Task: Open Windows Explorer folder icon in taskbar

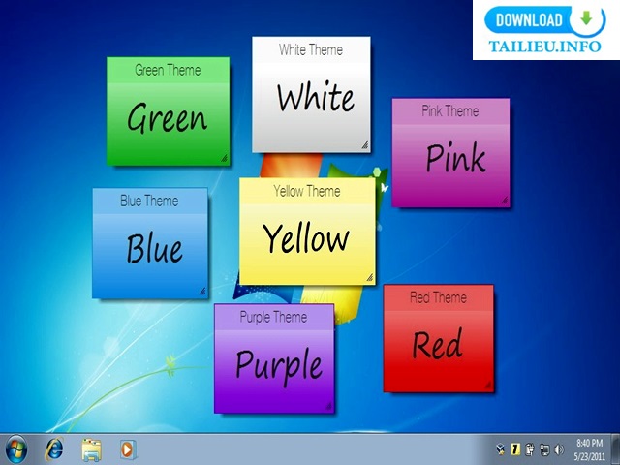Action: pyautogui.click(x=91, y=449)
